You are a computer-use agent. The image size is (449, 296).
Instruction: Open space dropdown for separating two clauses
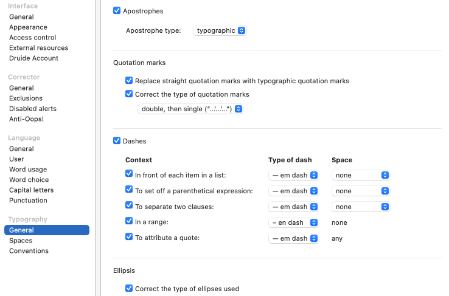click(x=360, y=207)
